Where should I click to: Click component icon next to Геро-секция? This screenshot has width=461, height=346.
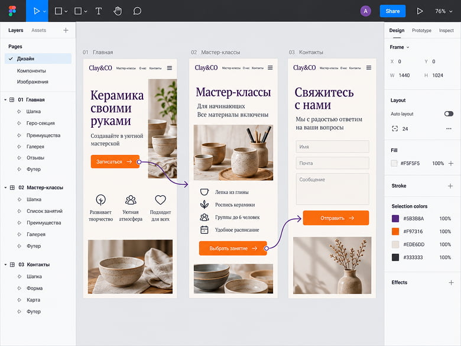19,123
